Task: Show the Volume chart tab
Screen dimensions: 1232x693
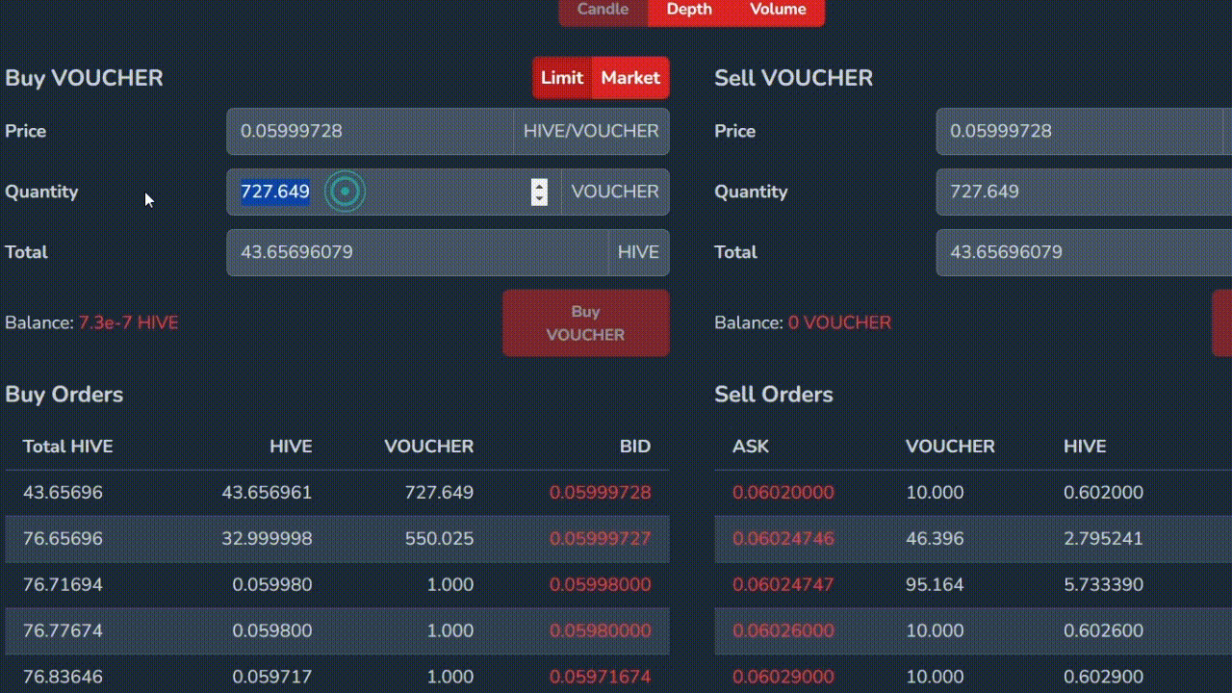Action: [778, 10]
